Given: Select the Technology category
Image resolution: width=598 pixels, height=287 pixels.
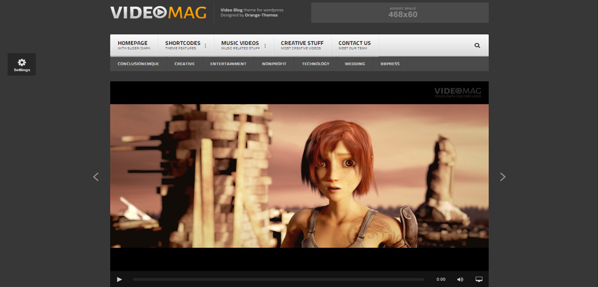Looking at the screenshot, I should click(316, 64).
